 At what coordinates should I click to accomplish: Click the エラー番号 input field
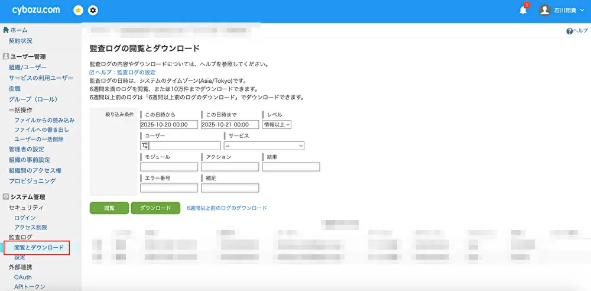[169, 188]
